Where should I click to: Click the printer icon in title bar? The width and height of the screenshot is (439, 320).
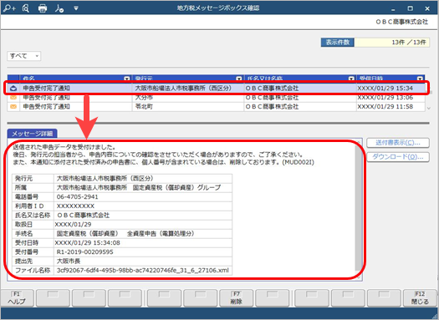tap(43, 8)
